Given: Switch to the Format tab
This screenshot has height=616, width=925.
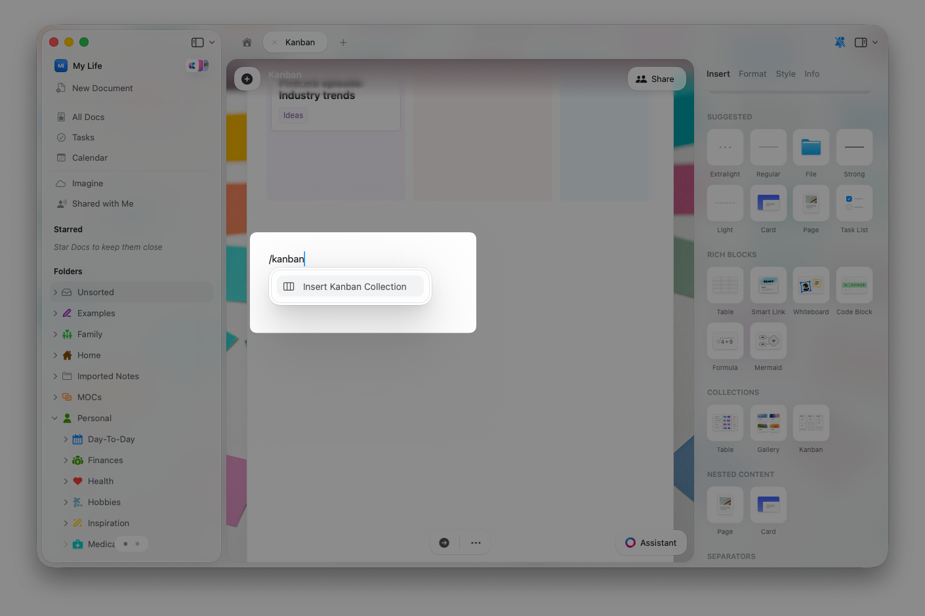Looking at the screenshot, I should click(x=752, y=73).
